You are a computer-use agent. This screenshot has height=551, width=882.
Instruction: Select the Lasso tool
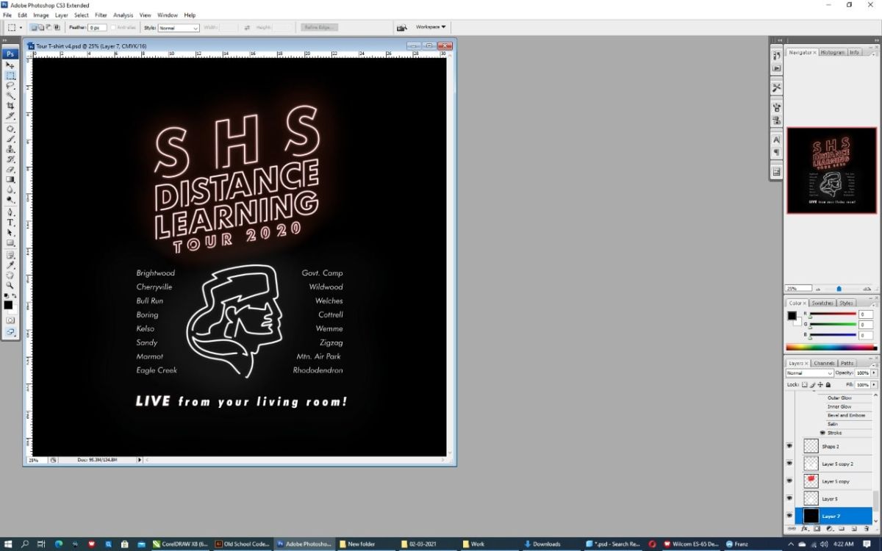point(10,85)
